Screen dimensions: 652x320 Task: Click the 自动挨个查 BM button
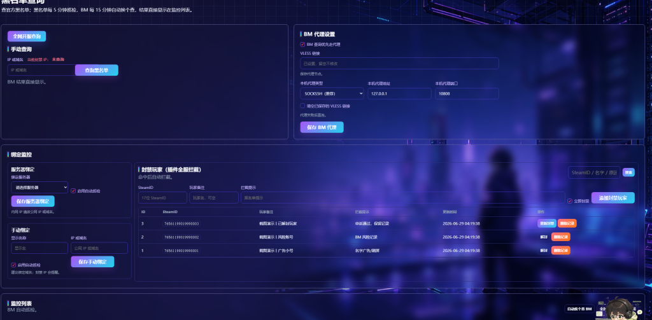579,309
